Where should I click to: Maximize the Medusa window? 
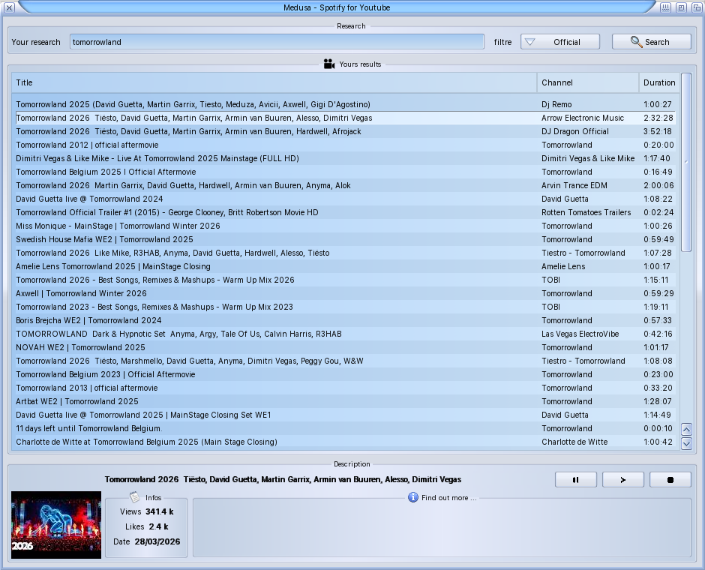681,7
